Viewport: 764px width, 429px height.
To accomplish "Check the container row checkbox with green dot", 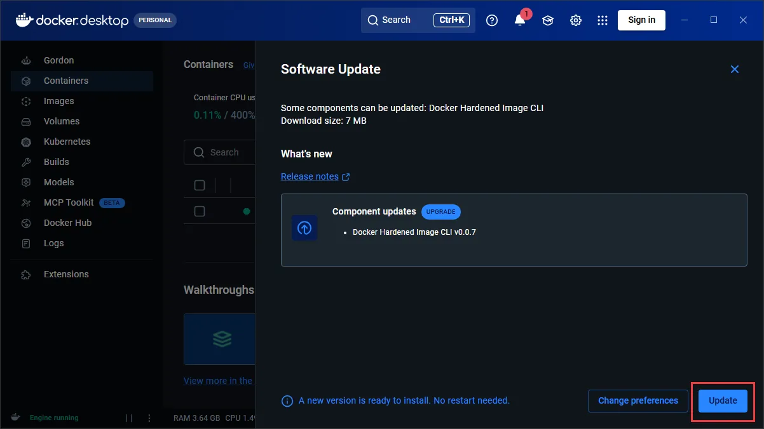I will [x=200, y=211].
